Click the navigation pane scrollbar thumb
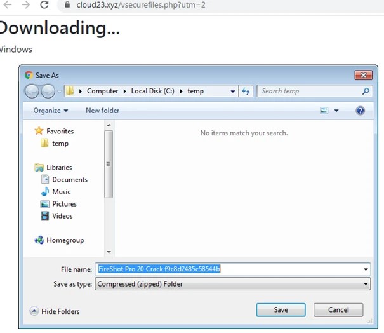This screenshot has width=384, height=333. tap(109, 164)
